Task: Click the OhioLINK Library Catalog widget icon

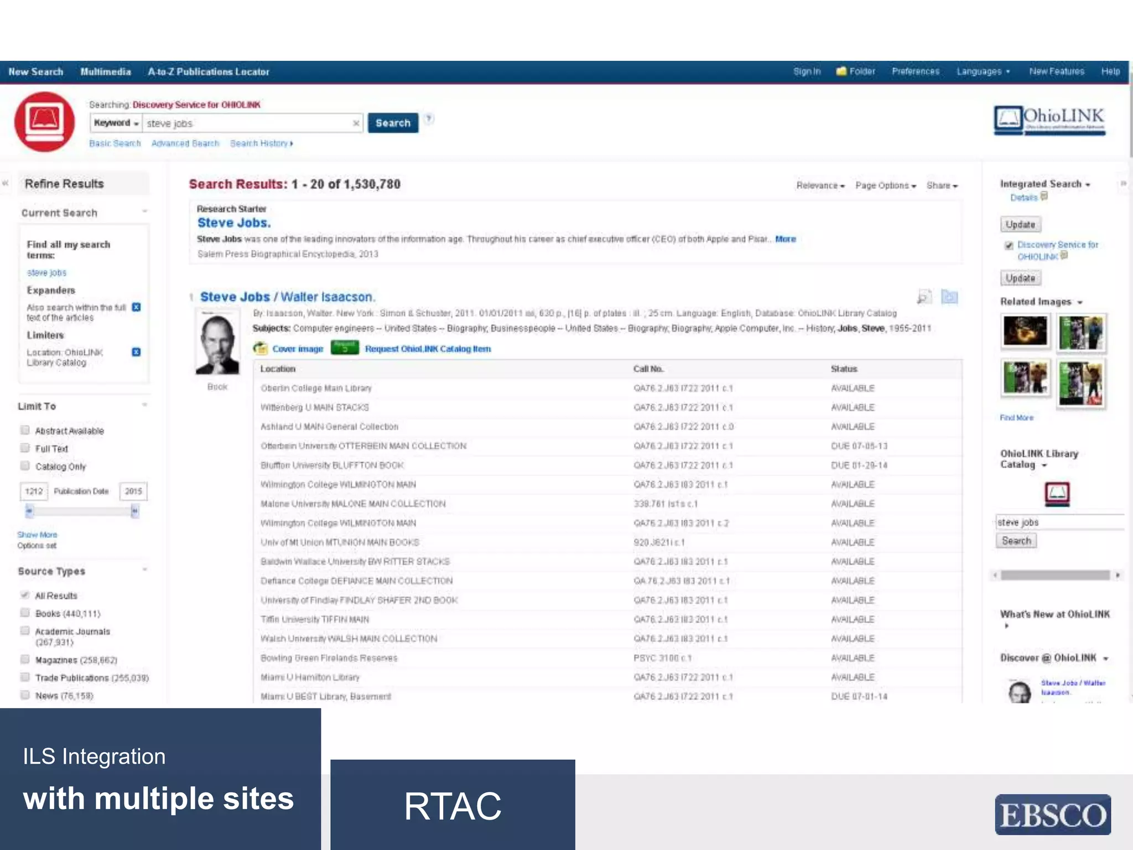Action: [1057, 494]
